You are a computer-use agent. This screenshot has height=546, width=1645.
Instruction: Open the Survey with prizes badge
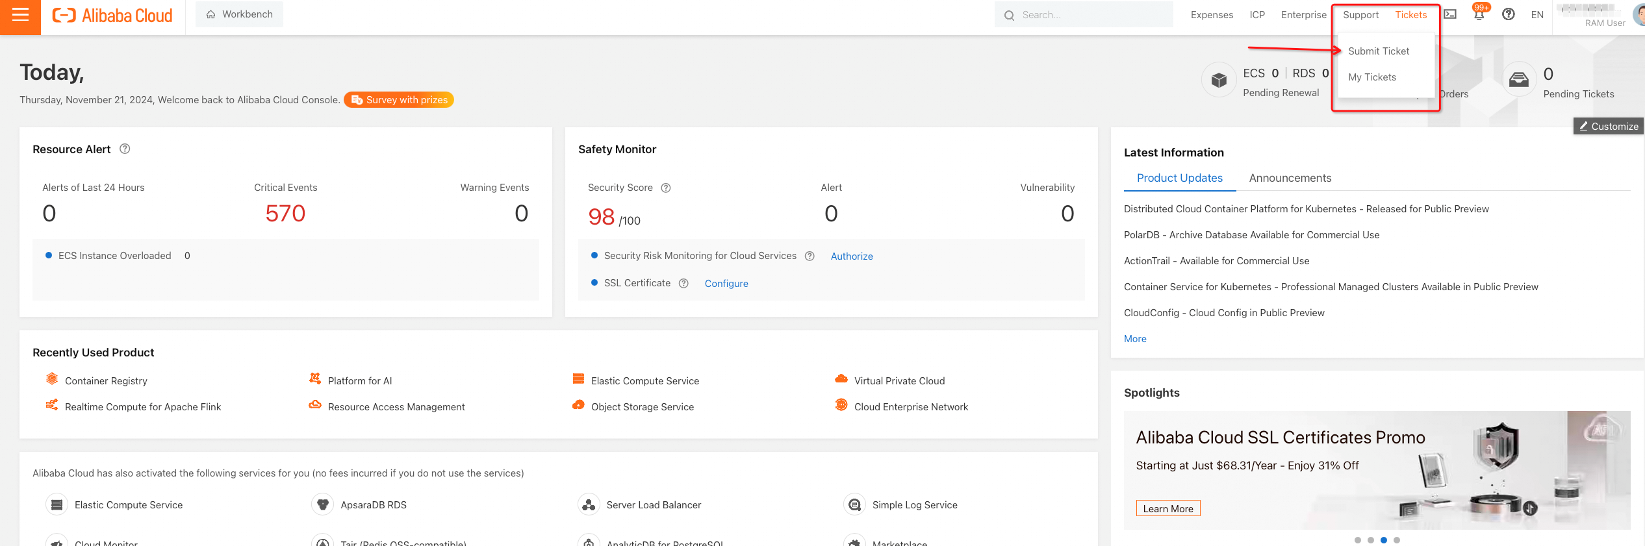coord(399,100)
